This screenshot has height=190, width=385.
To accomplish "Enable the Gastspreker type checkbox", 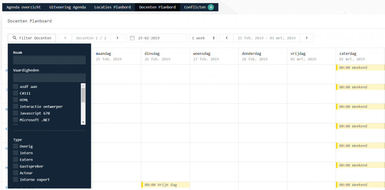I will pyautogui.click(x=15, y=166).
